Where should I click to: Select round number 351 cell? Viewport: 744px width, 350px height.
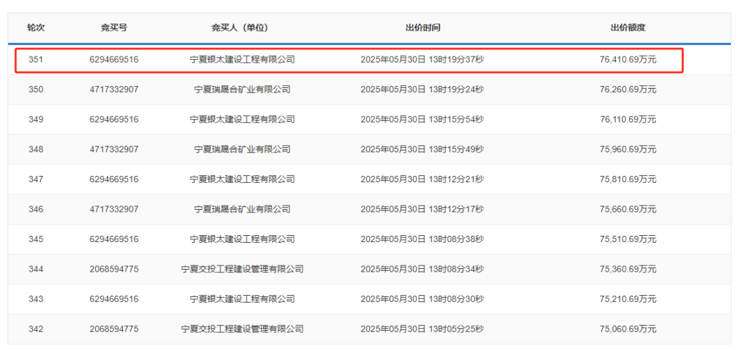click(x=36, y=60)
